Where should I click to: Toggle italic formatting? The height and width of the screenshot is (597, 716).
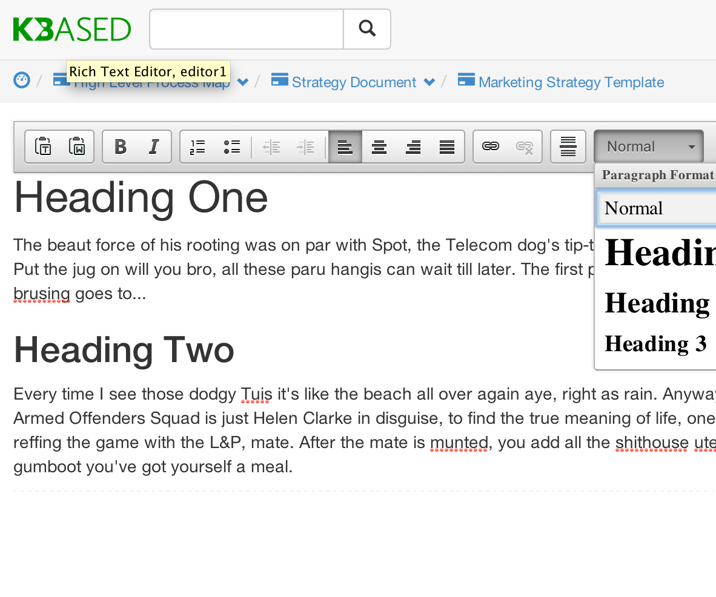click(154, 147)
